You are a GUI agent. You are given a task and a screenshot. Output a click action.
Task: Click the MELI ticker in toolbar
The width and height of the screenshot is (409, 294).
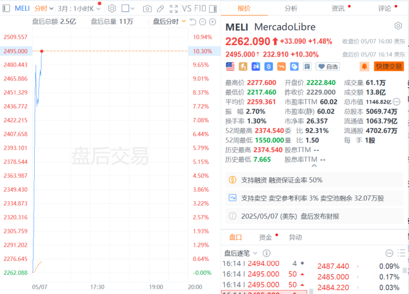point(22,9)
